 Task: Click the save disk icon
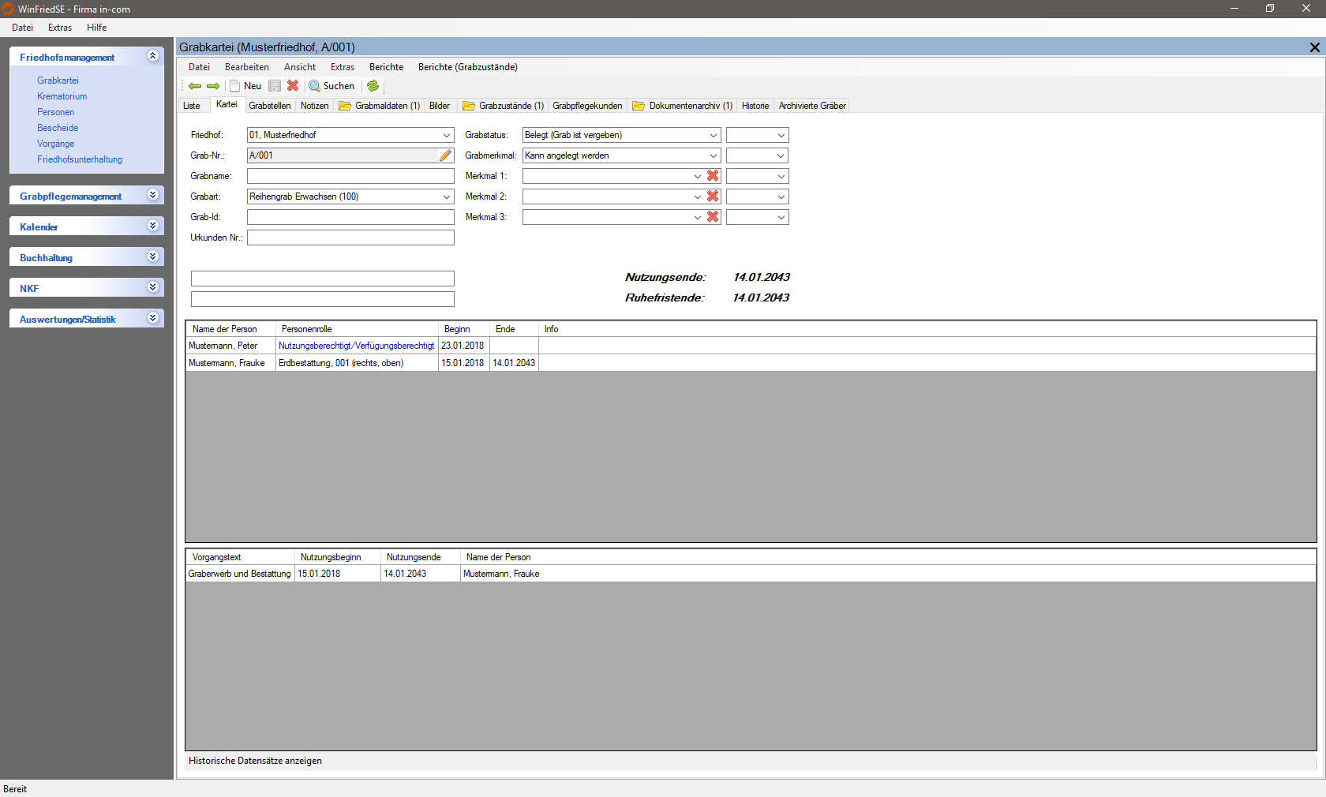[275, 86]
